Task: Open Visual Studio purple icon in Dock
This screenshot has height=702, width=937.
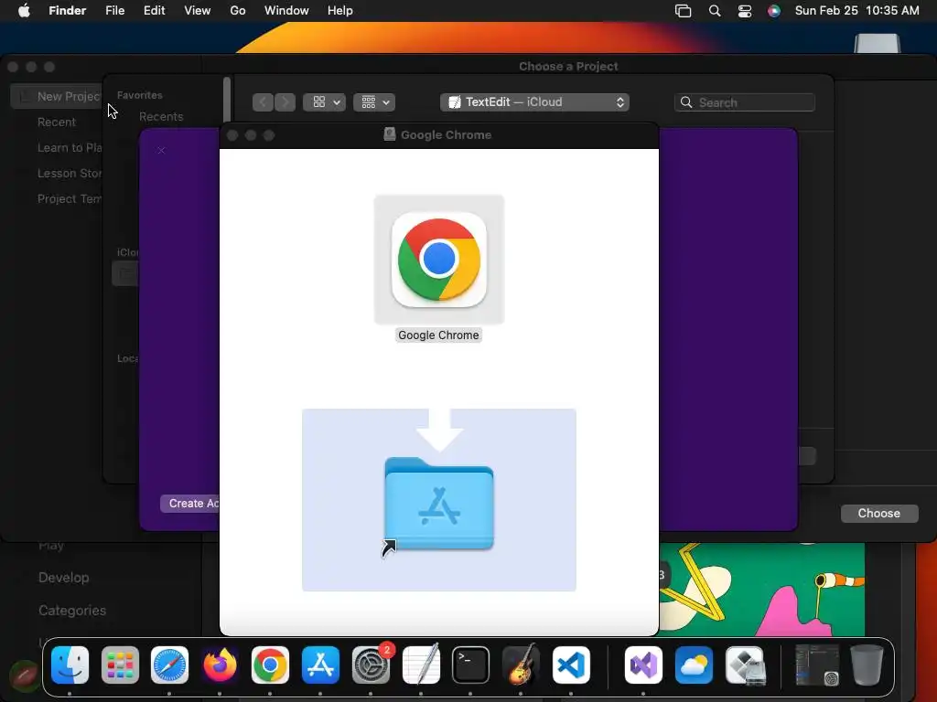Action: [x=643, y=665]
